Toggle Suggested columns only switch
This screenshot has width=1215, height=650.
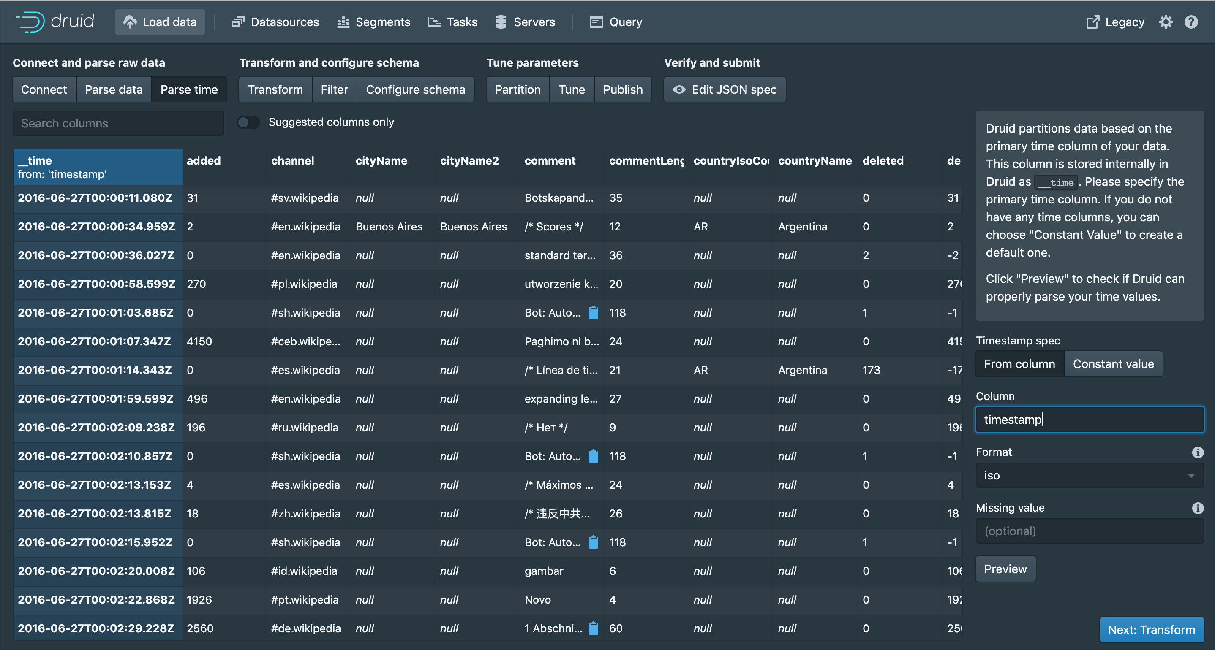(x=248, y=122)
